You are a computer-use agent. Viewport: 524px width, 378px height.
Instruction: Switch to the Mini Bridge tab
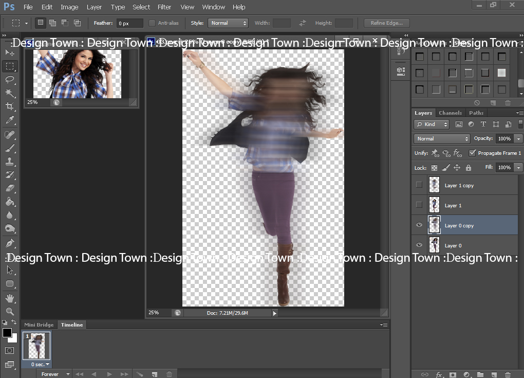pyautogui.click(x=39, y=325)
